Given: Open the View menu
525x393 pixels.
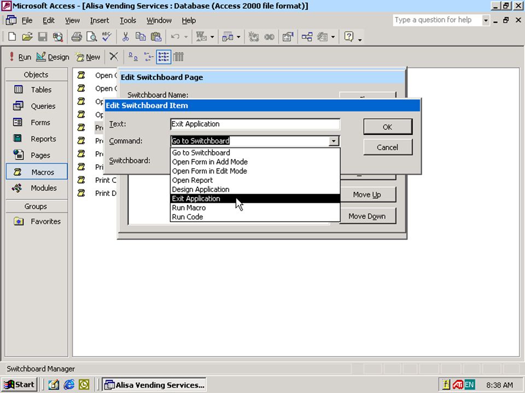Looking at the screenshot, I should (72, 20).
